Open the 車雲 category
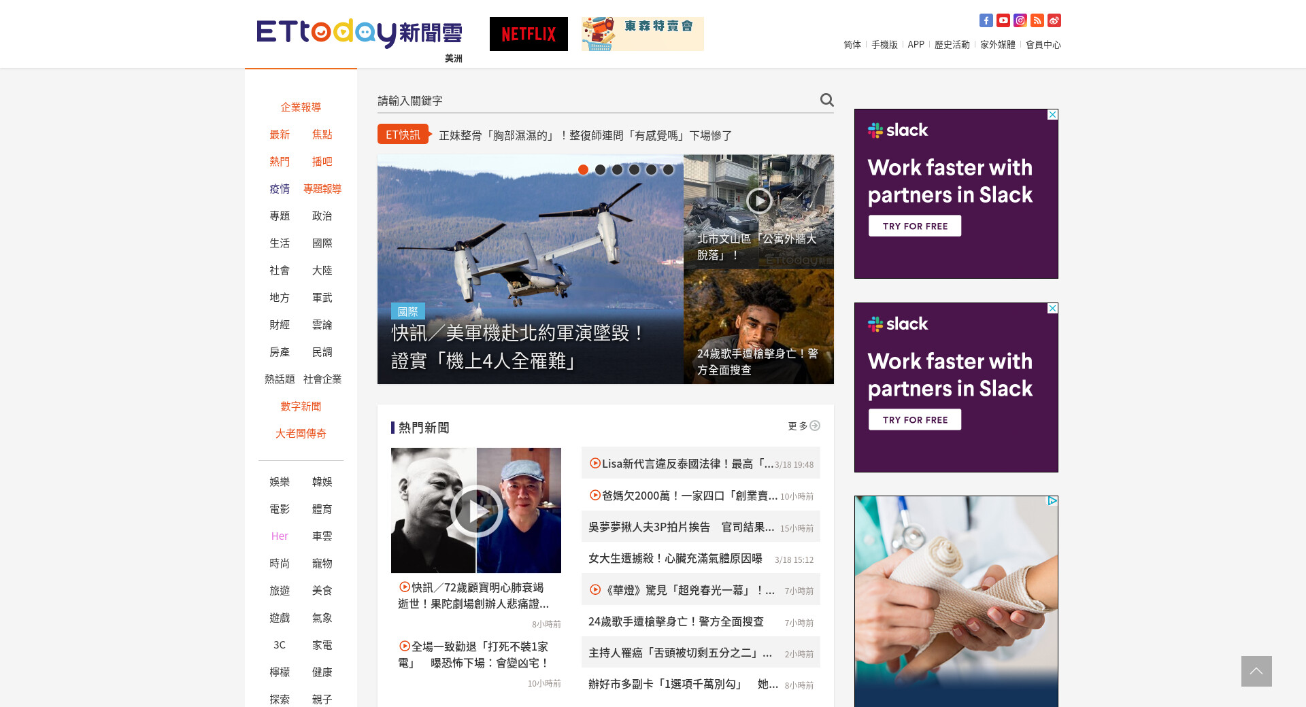Image resolution: width=1306 pixels, height=707 pixels. [x=322, y=536]
